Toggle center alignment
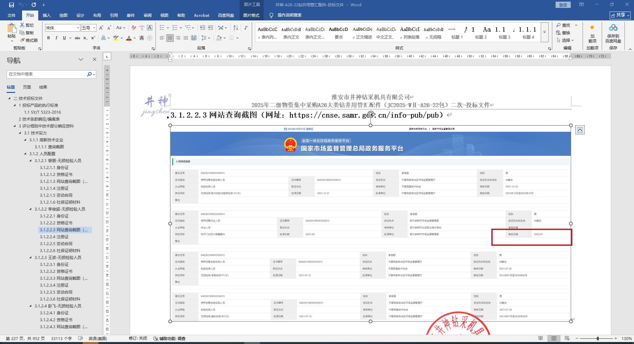Screen dimensions: 634x344 click(170, 38)
